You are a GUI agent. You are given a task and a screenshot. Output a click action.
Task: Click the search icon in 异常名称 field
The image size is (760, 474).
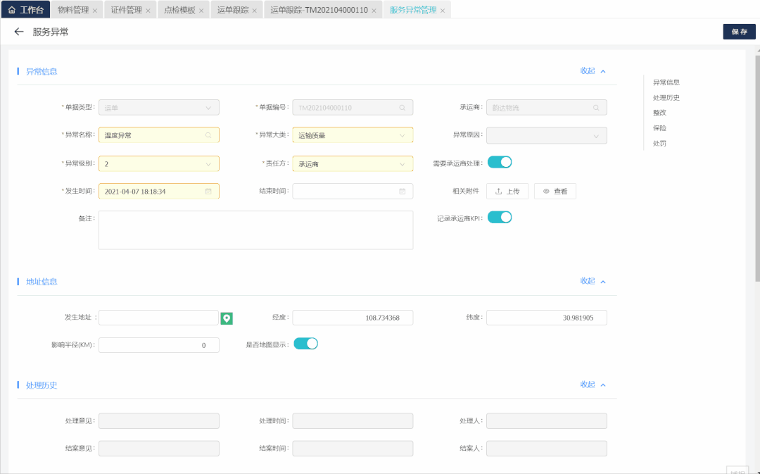pyautogui.click(x=208, y=135)
